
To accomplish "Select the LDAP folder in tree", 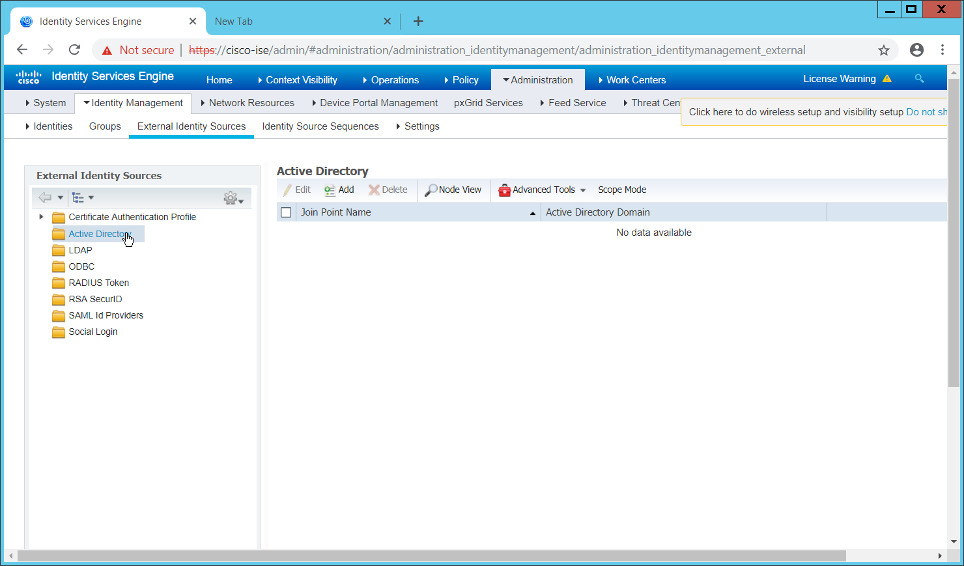I will [x=80, y=250].
